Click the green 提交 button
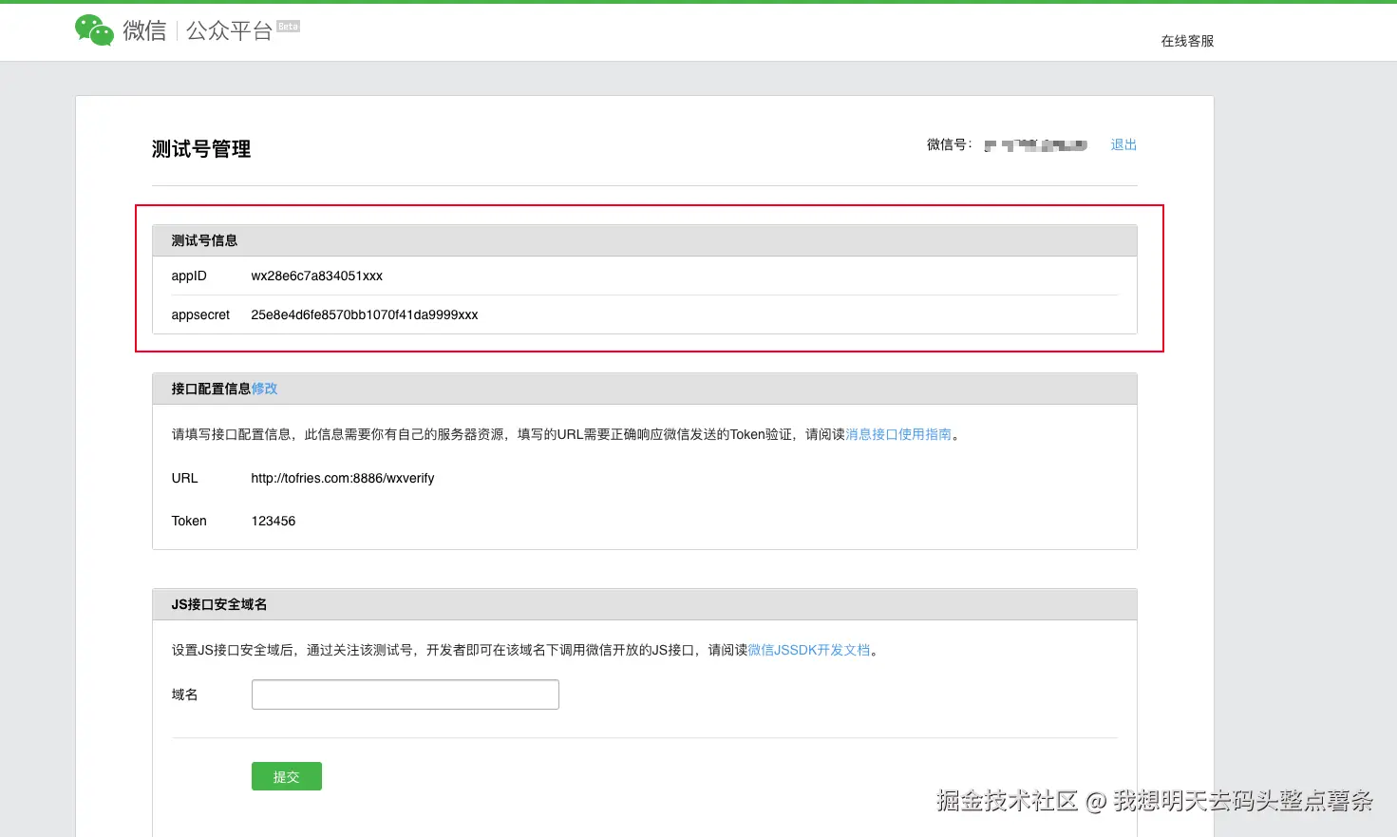This screenshot has width=1397, height=837. (x=287, y=776)
